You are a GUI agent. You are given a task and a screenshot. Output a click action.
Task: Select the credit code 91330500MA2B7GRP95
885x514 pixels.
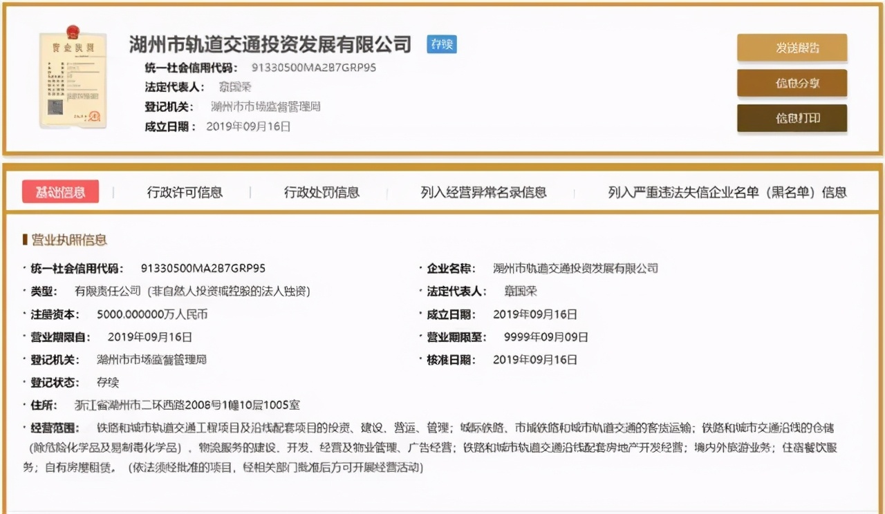[311, 68]
